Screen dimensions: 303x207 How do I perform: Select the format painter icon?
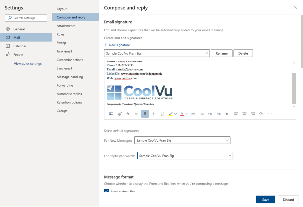point(120,114)
